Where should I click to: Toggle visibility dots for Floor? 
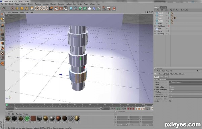click(169, 29)
